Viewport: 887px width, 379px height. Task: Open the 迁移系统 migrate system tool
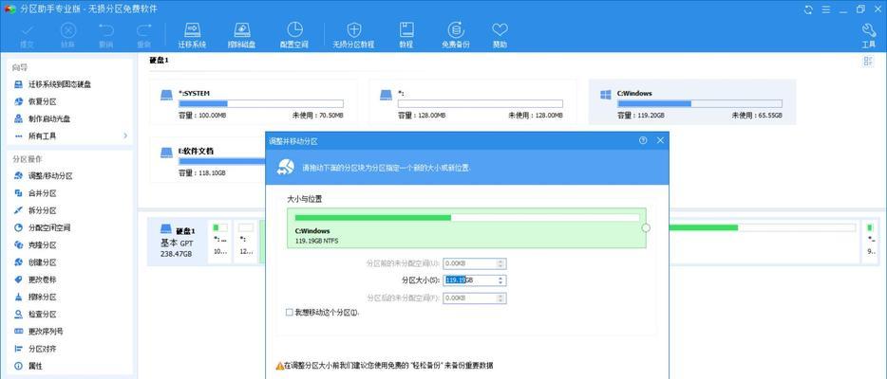(x=193, y=35)
